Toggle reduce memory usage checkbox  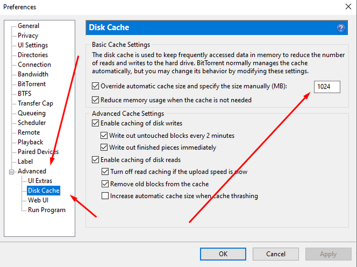click(x=96, y=100)
